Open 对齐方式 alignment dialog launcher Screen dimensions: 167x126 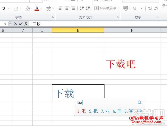pos(118,17)
